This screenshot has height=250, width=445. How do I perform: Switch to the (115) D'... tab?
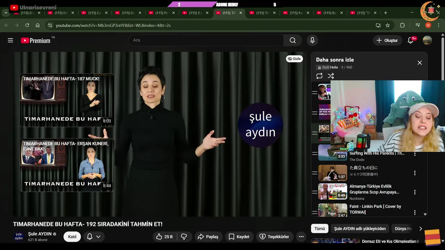[27, 13]
